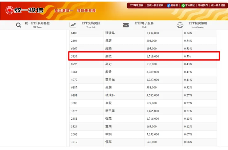Select stock code 6669

click(x=74, y=49)
